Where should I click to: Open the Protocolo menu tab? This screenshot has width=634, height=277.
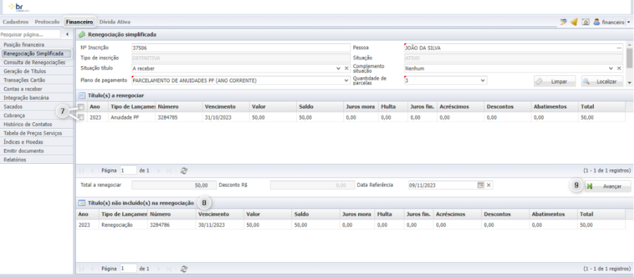pyautogui.click(x=47, y=22)
